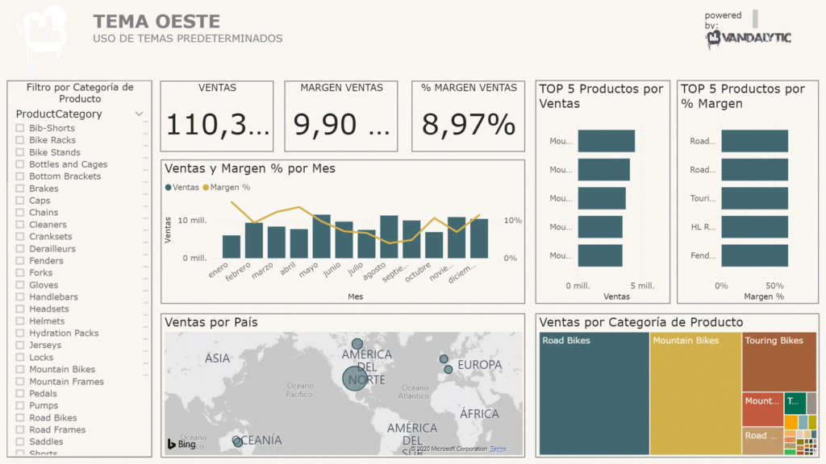
Task: Click the Hydration Packs category label
Action: [64, 333]
